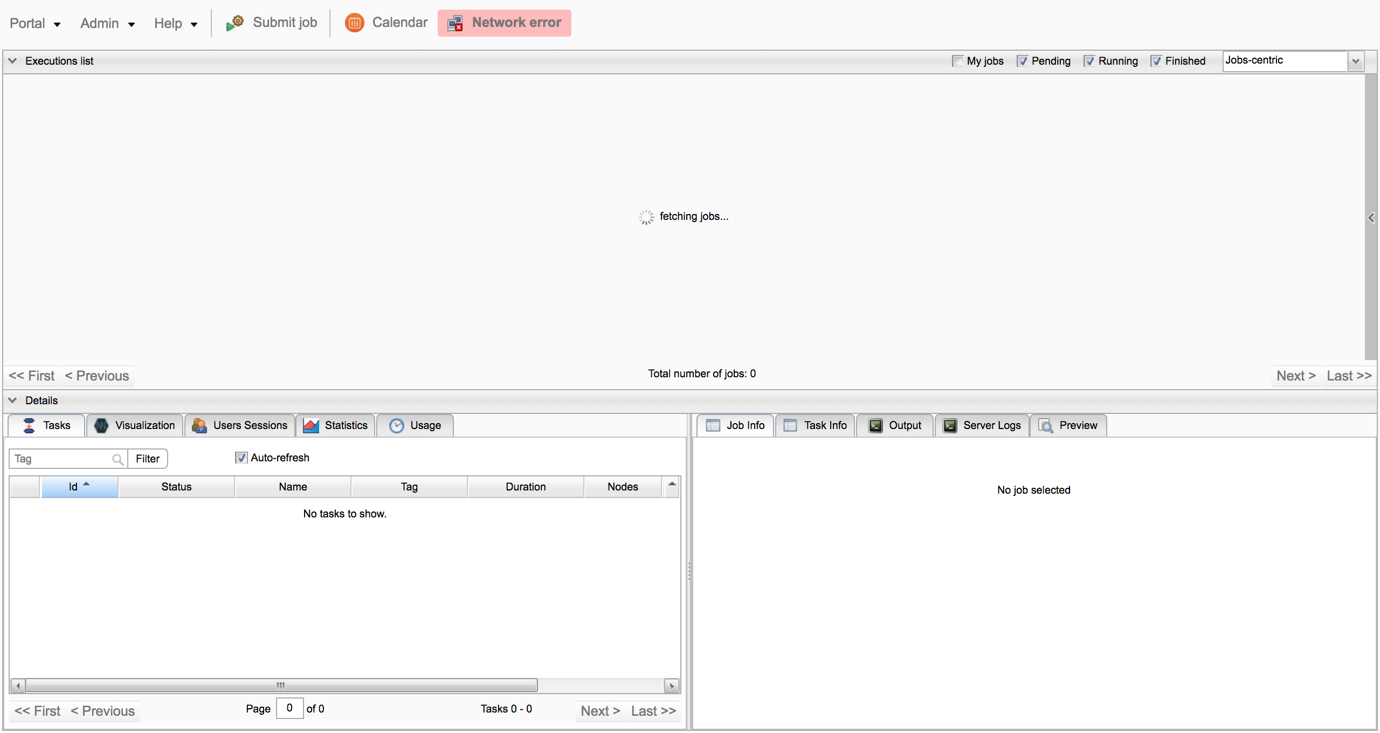Open the orange Calendar icon
1380x733 pixels.
tap(354, 23)
